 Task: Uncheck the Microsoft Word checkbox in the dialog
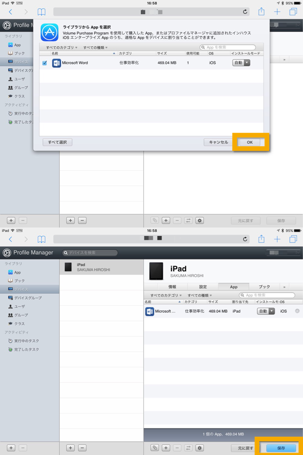click(x=45, y=63)
